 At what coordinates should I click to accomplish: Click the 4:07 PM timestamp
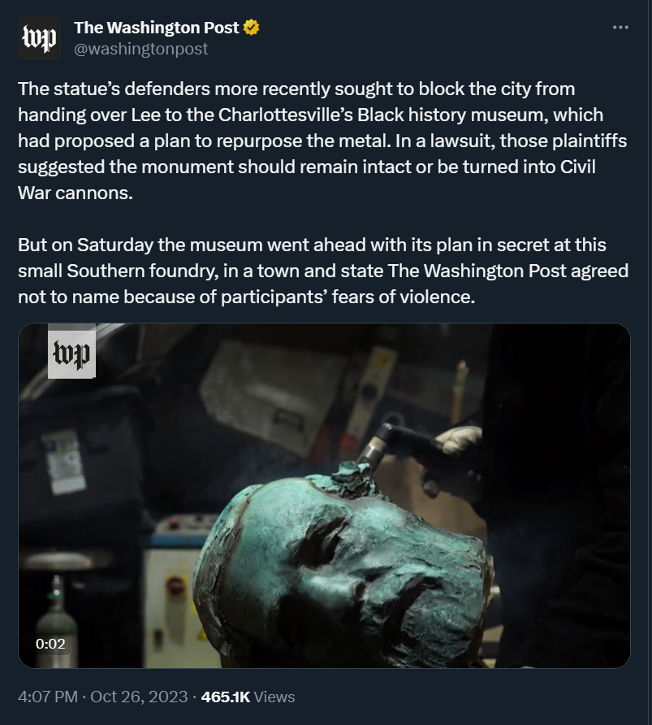coord(48,697)
